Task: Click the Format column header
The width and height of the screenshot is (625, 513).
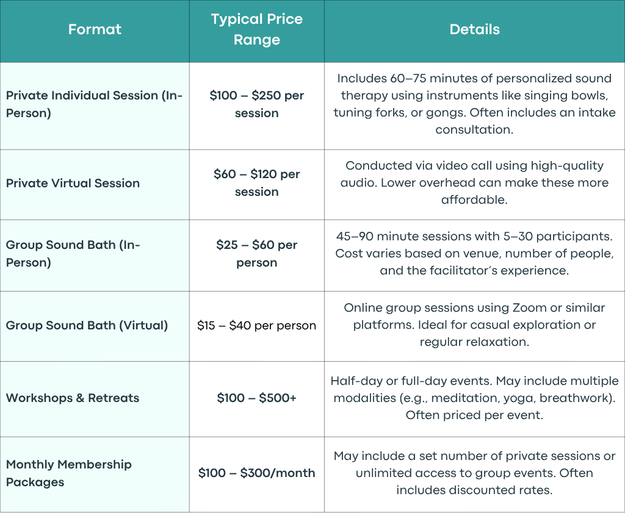Action: pyautogui.click(x=95, y=29)
